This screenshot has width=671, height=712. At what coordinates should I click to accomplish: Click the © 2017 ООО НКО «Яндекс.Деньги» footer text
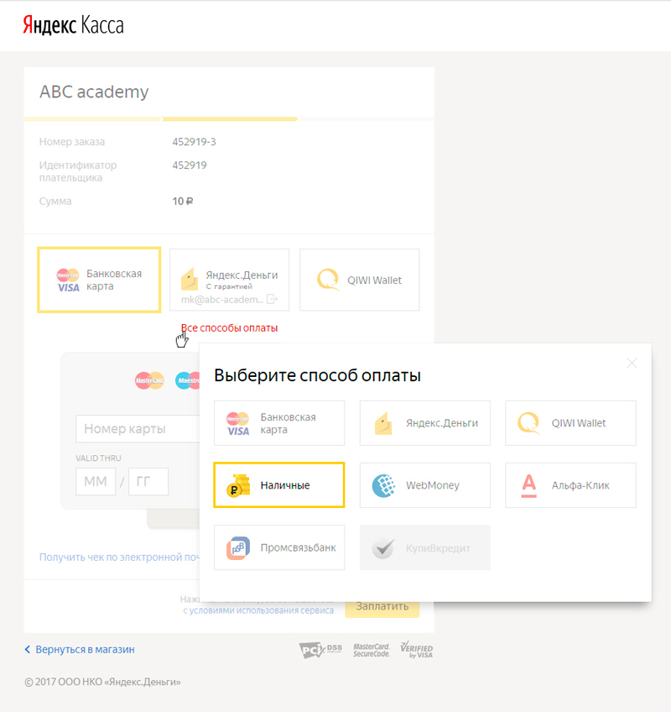102,682
